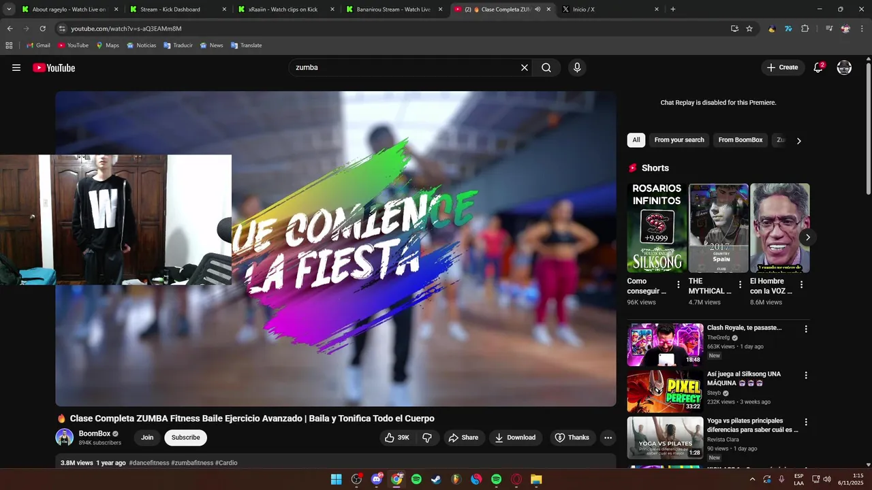Image resolution: width=872 pixels, height=490 pixels.
Task: Send Thanks to the creator
Action: [572, 438]
